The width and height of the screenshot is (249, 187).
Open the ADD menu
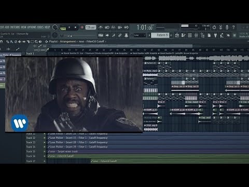(x=7, y=27)
